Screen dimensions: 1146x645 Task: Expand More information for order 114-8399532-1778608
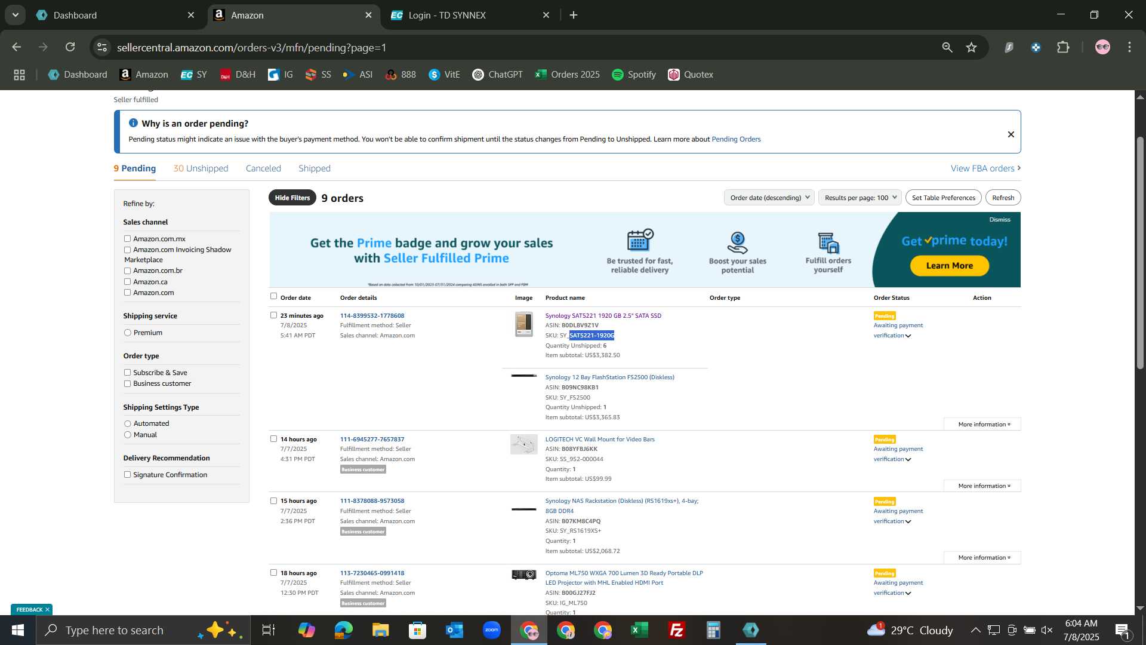[982, 424]
